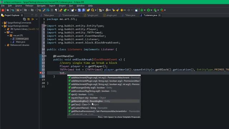The image size is (229, 129).
Task: Click the greyed Forward navigation arrow
Action: coord(128,10)
